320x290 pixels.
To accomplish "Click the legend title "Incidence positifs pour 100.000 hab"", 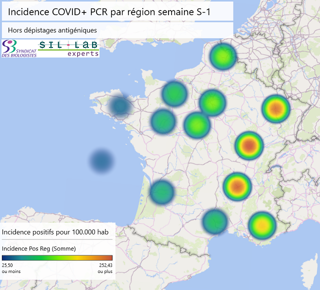I will (x=55, y=232).
